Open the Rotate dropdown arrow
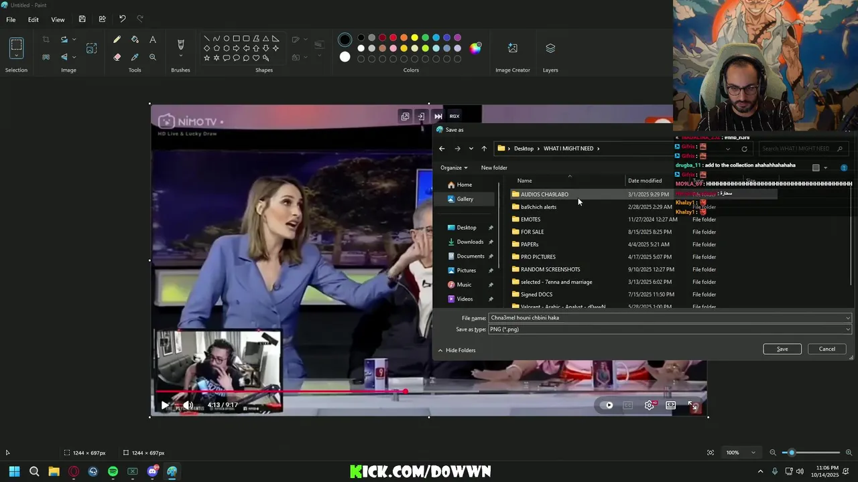The image size is (858, 482). 74,40
